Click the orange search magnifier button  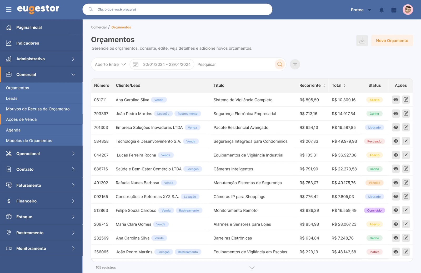click(280, 64)
